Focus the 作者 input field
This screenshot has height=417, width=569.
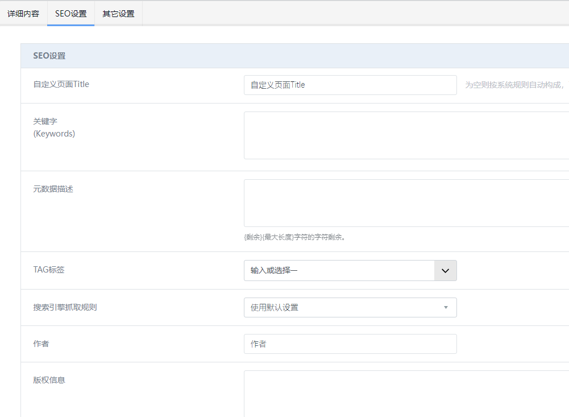tap(350, 344)
